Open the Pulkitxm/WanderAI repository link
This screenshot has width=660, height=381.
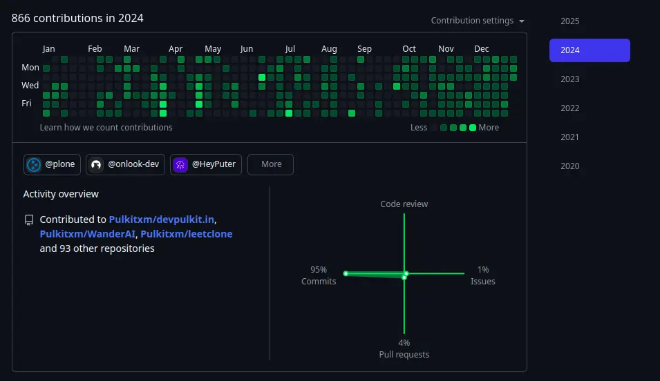(87, 234)
